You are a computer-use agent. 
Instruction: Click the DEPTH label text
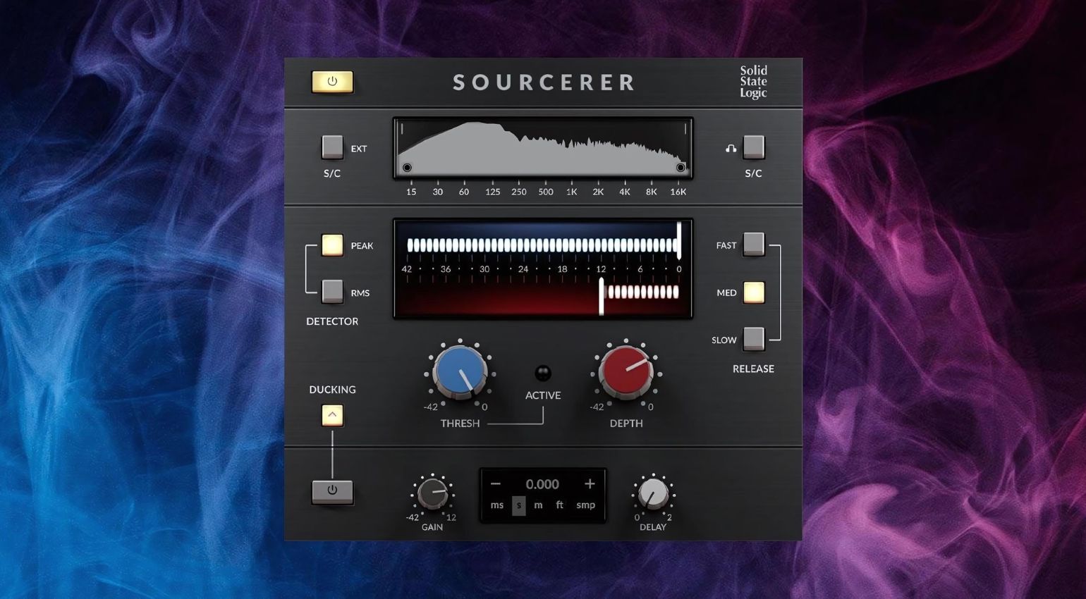coord(626,424)
